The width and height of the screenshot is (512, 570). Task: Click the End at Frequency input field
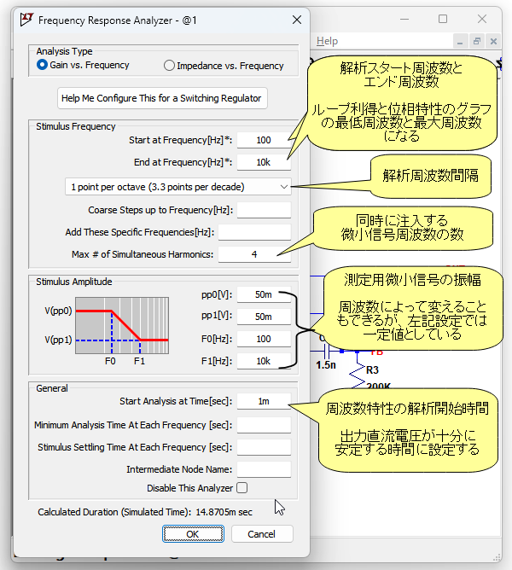pos(264,162)
